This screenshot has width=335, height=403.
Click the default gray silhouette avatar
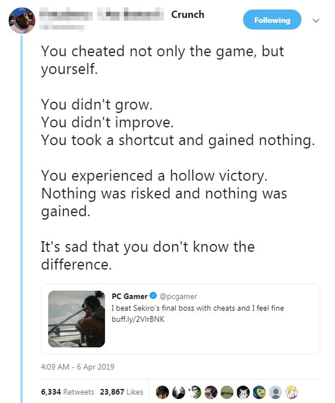[x=276, y=392]
